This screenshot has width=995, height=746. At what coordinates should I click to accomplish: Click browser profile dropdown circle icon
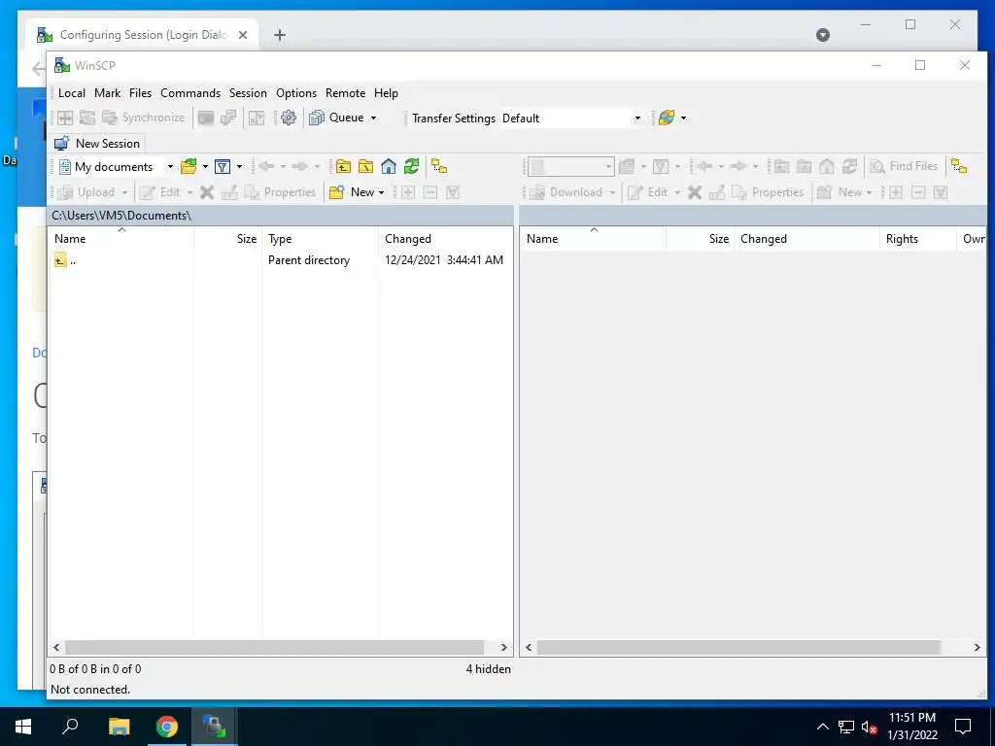(822, 35)
